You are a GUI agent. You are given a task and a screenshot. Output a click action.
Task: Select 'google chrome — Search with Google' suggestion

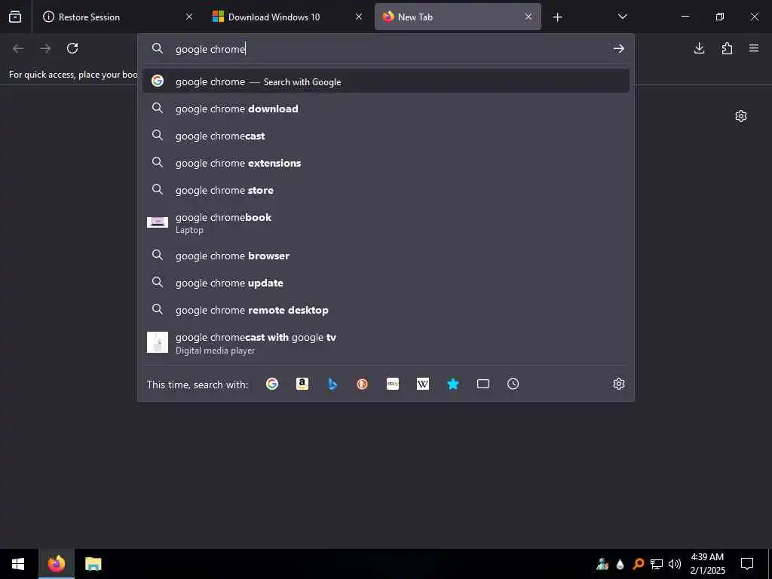(386, 81)
